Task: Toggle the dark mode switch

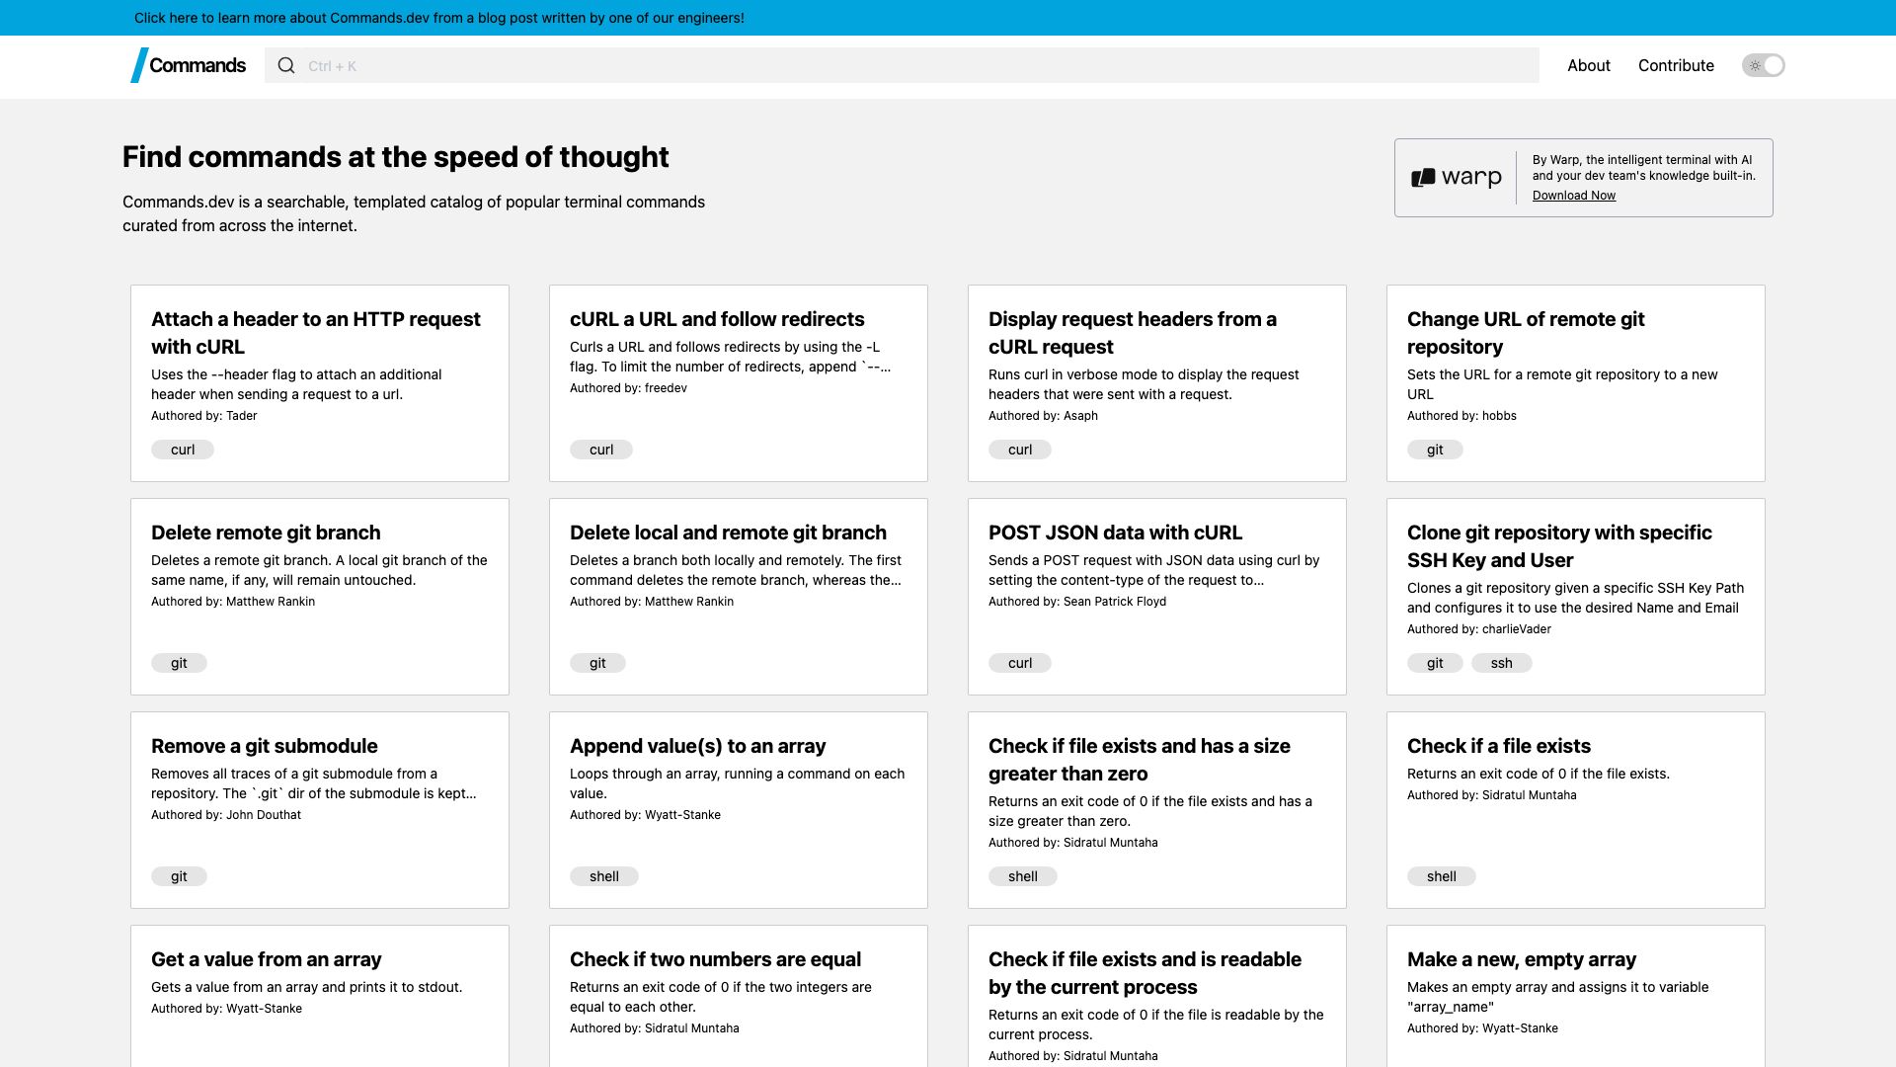Action: coord(1764,65)
